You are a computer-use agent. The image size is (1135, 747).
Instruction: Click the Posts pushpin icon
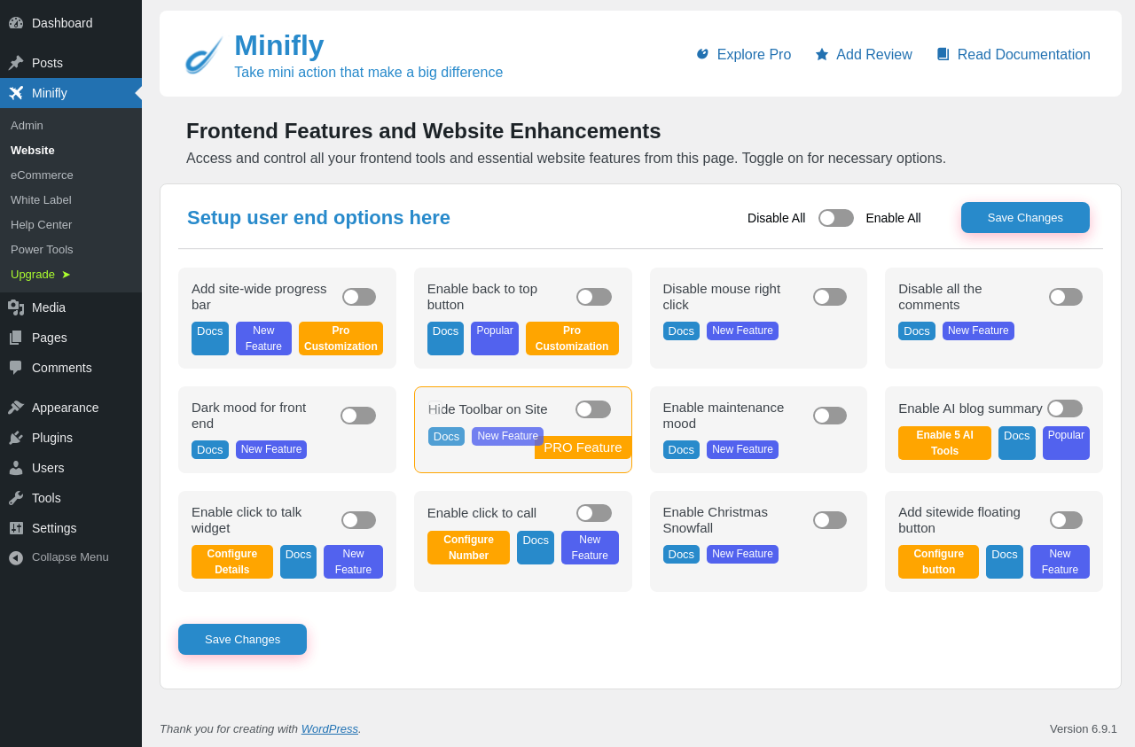[x=16, y=63]
